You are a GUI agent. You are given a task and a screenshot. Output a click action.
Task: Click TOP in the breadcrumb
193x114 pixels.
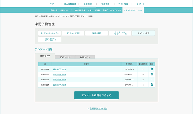pyautogui.click(x=36, y=16)
